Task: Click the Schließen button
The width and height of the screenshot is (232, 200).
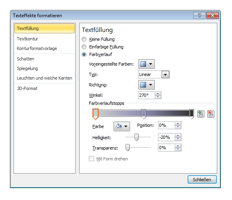Action: click(202, 180)
